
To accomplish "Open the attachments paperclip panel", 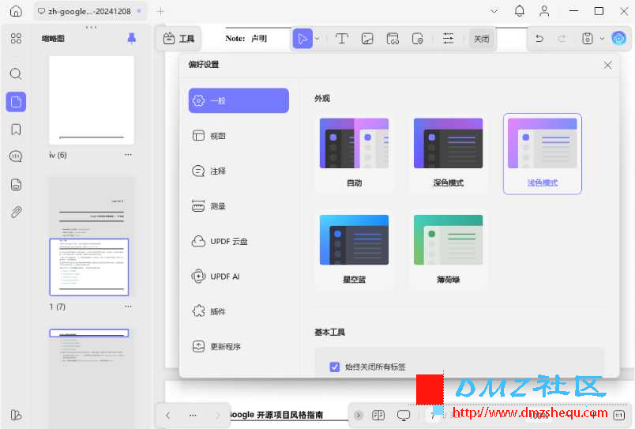I will [16, 212].
